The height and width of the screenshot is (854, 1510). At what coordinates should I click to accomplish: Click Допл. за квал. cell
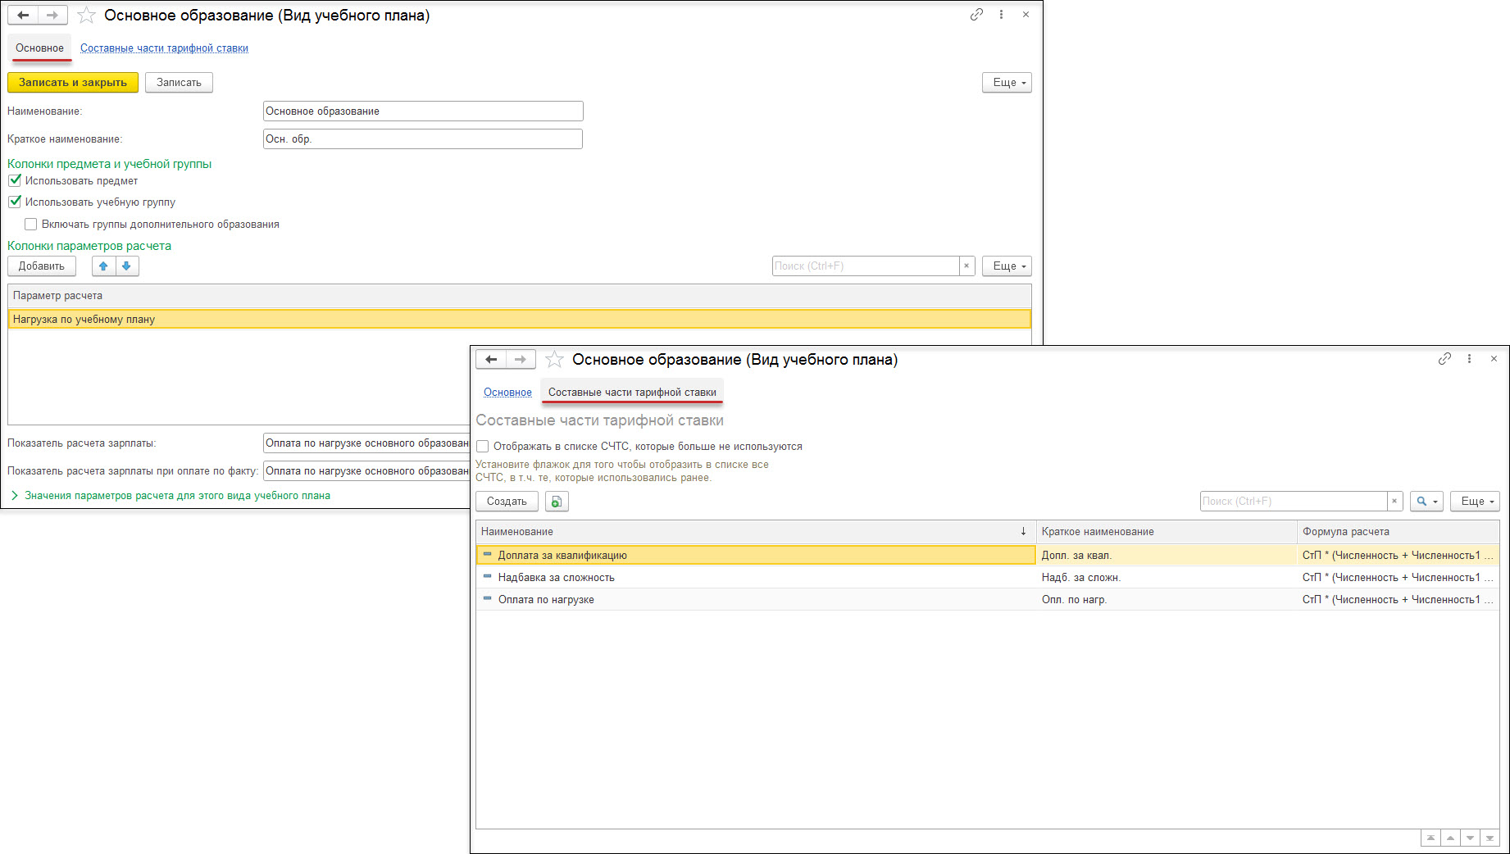[x=1167, y=555]
